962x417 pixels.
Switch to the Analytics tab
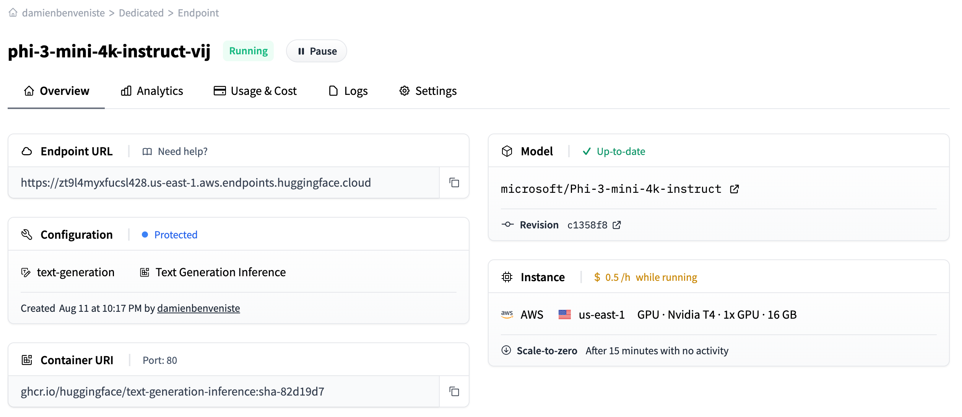click(152, 91)
